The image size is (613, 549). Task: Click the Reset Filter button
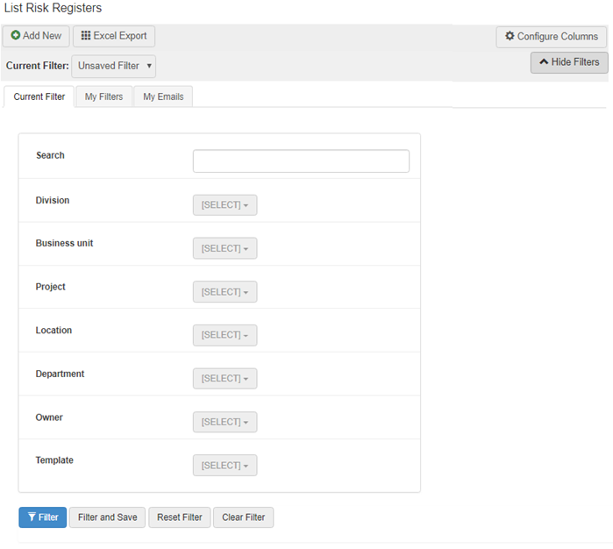click(180, 517)
